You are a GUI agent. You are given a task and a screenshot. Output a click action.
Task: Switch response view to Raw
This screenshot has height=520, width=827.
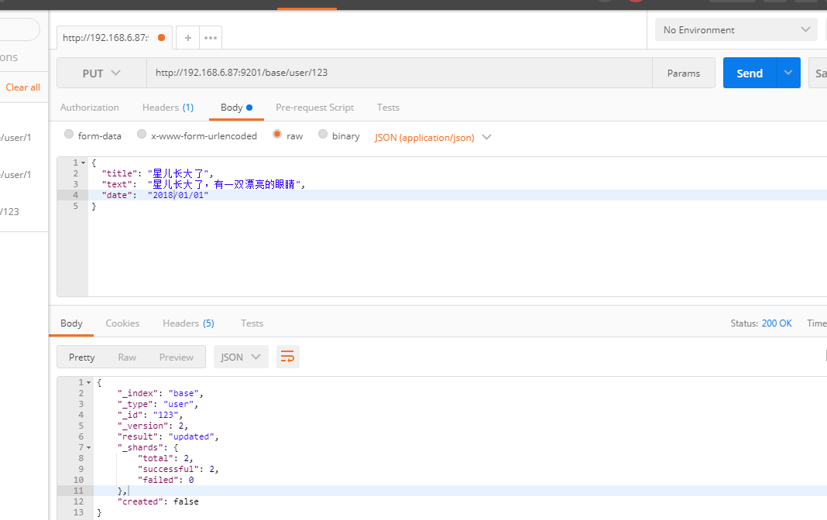click(x=127, y=357)
